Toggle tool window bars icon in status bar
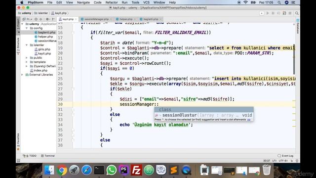Screen dimensions: 316x178 (18, 161)
